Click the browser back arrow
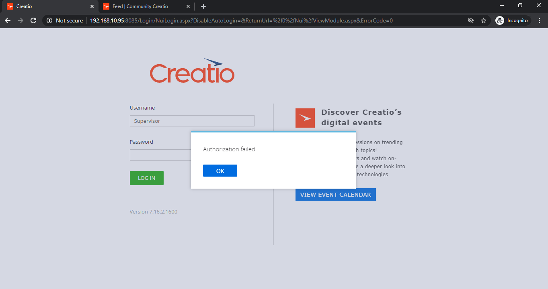The width and height of the screenshot is (548, 289). click(x=8, y=20)
